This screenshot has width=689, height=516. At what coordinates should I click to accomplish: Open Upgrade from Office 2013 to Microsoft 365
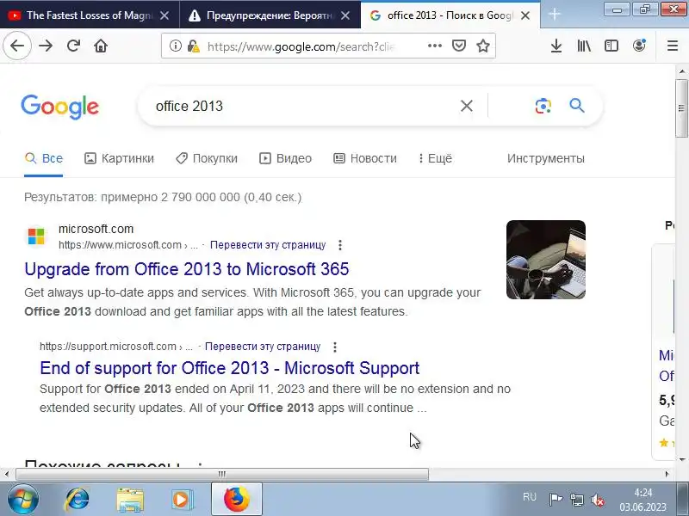pyautogui.click(x=187, y=269)
